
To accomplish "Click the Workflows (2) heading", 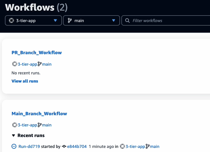I will click(36, 7).
